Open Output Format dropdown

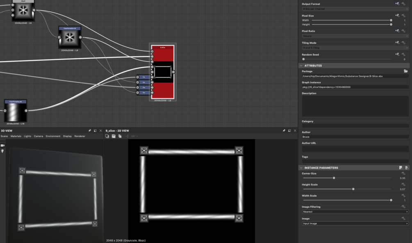355,9
